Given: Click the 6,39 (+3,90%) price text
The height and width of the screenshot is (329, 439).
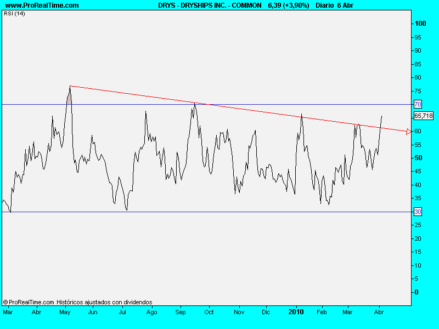Looking at the screenshot, I should pos(289,5).
